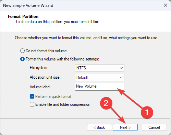Click the "New Simple Volume Wizard" title bar text
This screenshot has height=135, width=171.
[28, 5]
